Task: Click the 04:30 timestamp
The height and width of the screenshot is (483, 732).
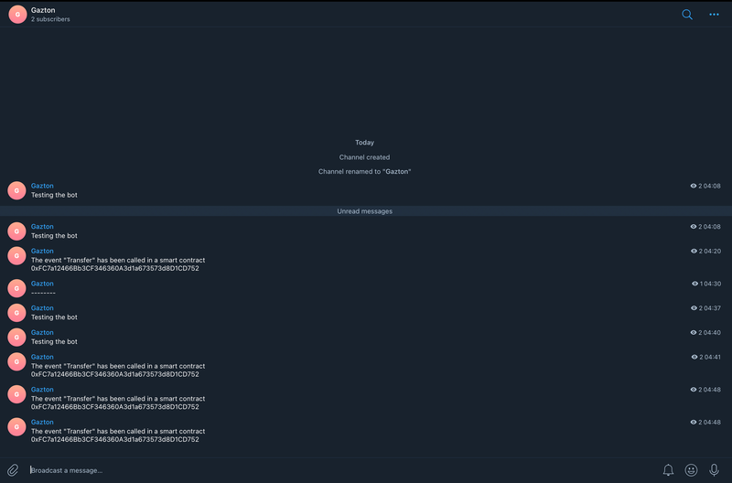Action: [x=713, y=284]
